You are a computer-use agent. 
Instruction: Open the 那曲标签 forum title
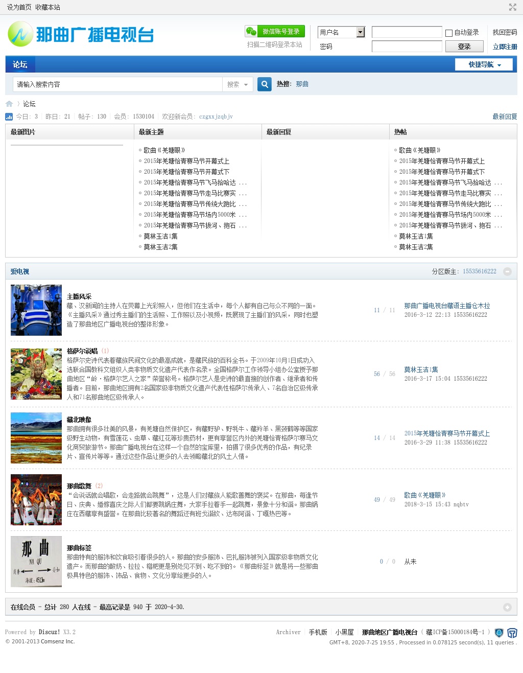pyautogui.click(x=79, y=548)
